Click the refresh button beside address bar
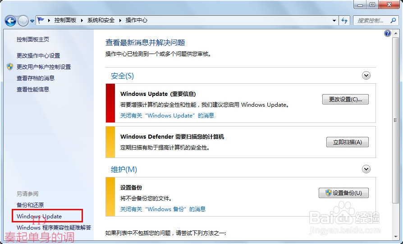Screen dimensions: 403x244 point(344,21)
